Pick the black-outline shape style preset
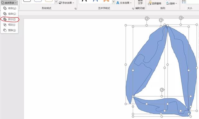The width and height of the screenshot is (199, 119). coord(27,1)
